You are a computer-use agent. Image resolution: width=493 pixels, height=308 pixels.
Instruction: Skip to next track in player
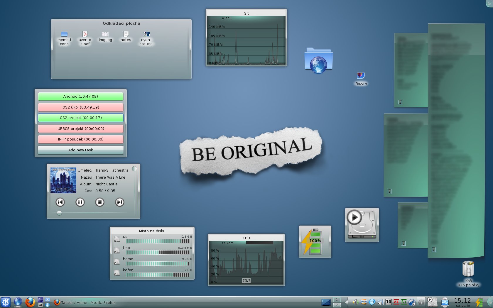(119, 202)
